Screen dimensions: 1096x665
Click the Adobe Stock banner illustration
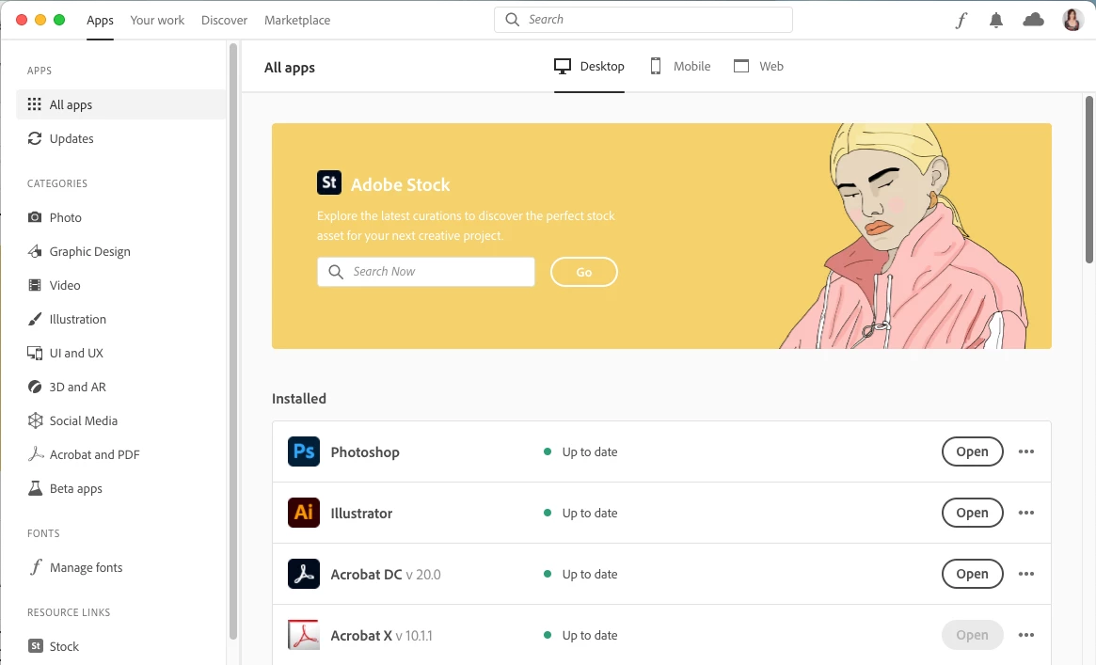pyautogui.click(x=905, y=236)
